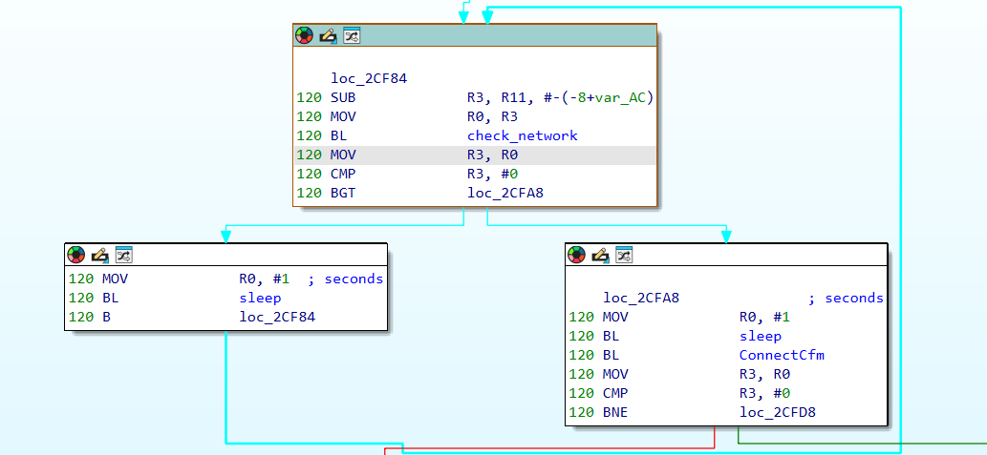Screen dimensions: 987x455
Task: Click the sleep call in the left block
Action: tap(260, 298)
